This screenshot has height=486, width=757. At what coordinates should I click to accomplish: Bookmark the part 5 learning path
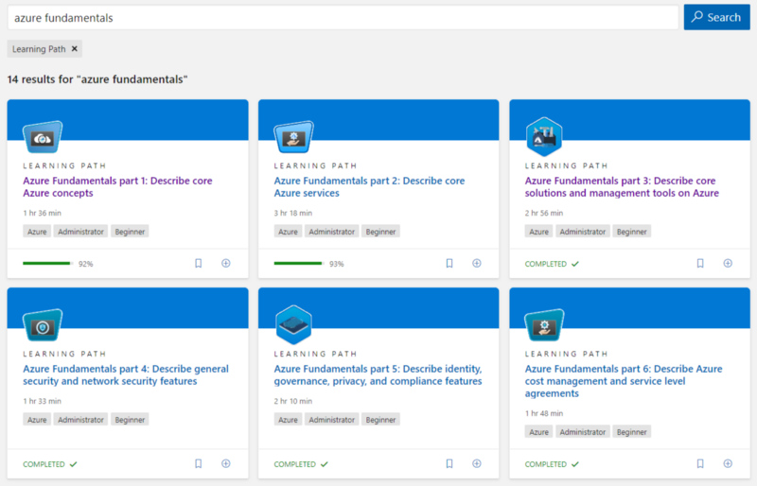[x=449, y=463]
